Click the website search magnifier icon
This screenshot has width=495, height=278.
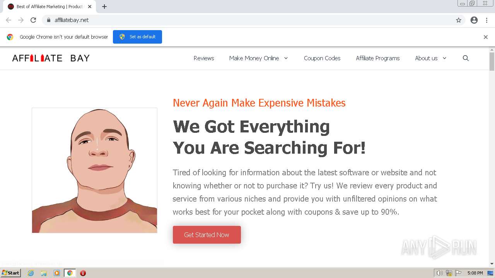[466, 58]
